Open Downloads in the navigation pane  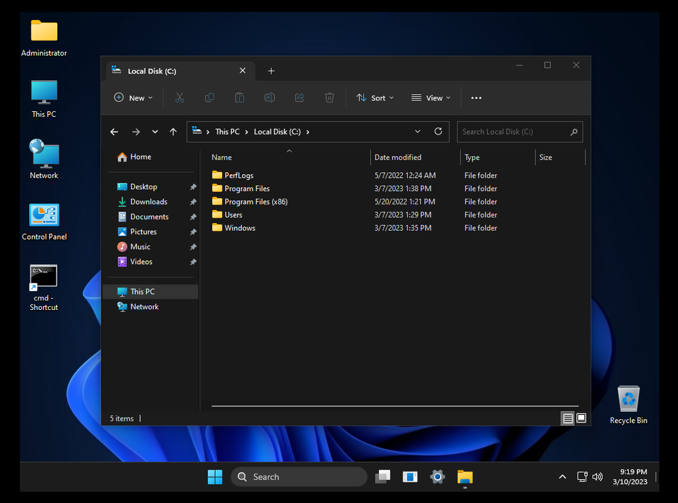(x=151, y=202)
